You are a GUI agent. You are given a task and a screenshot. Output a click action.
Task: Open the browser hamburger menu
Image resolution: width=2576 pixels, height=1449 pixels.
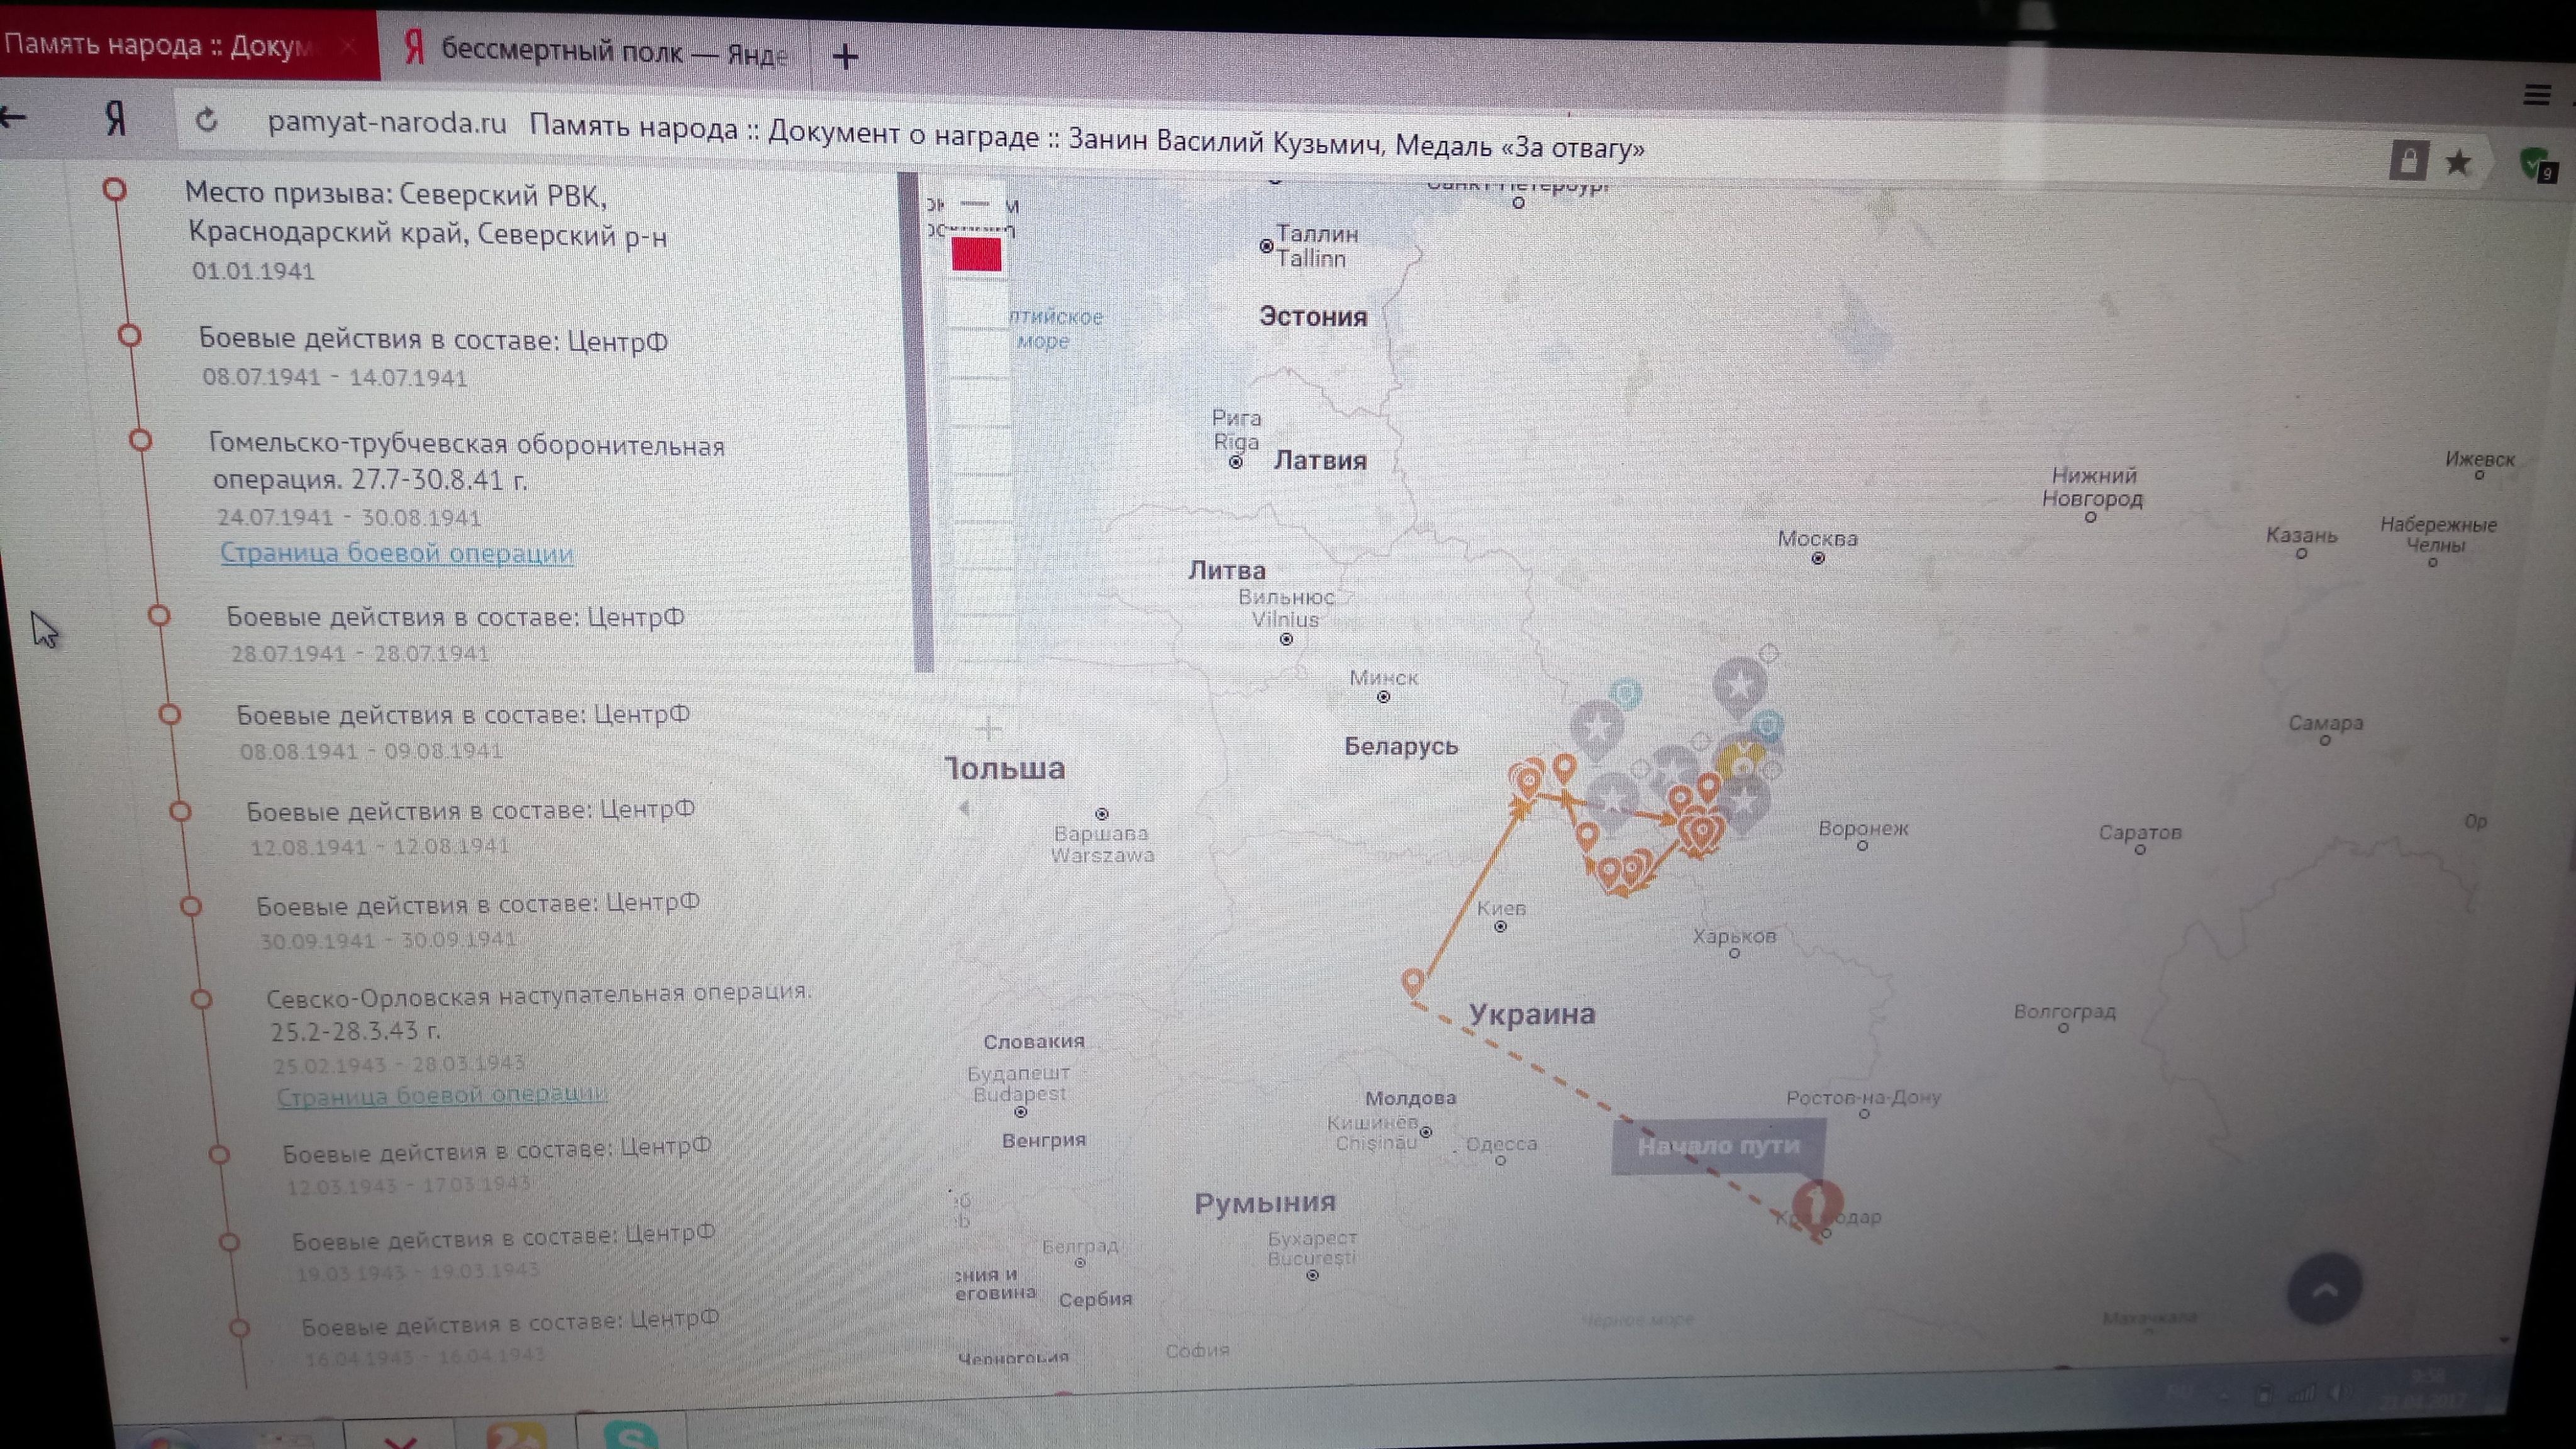tap(2536, 95)
